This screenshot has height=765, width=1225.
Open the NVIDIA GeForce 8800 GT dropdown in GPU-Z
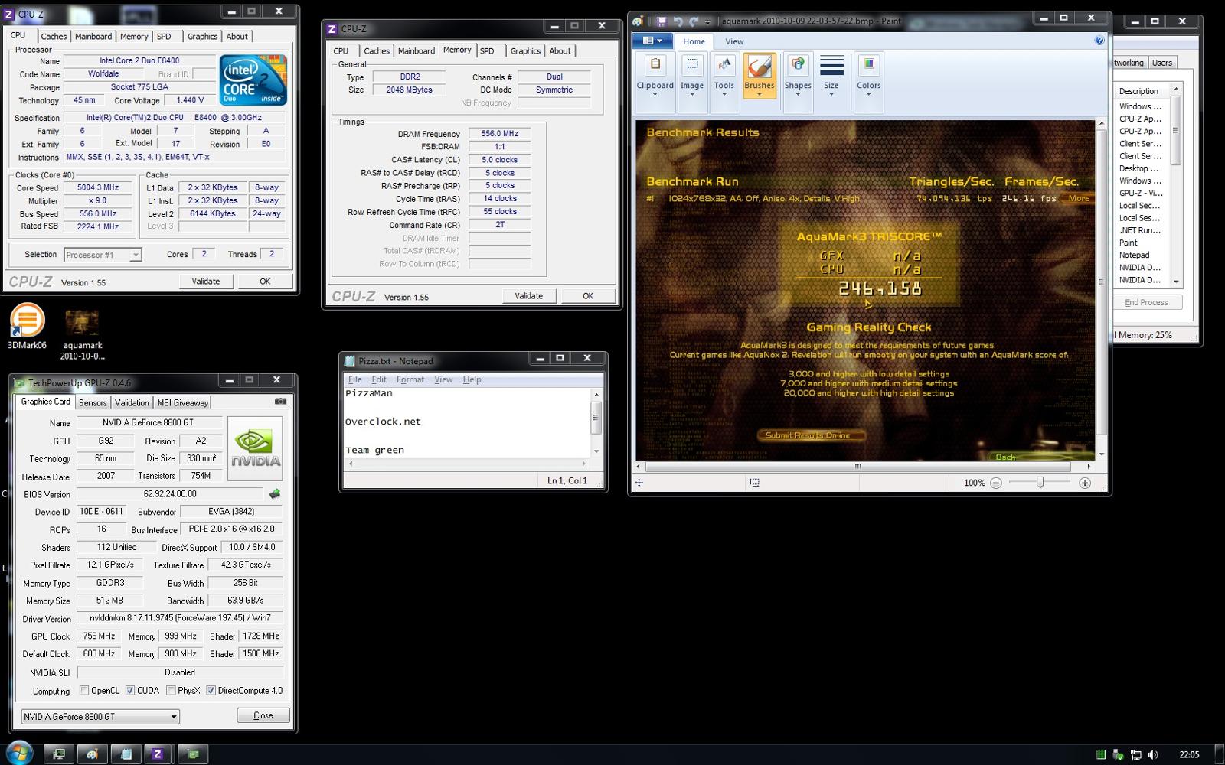(x=100, y=717)
